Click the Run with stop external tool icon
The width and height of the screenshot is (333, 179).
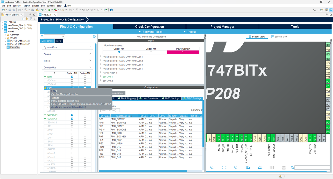pyautogui.click(x=55, y=10)
